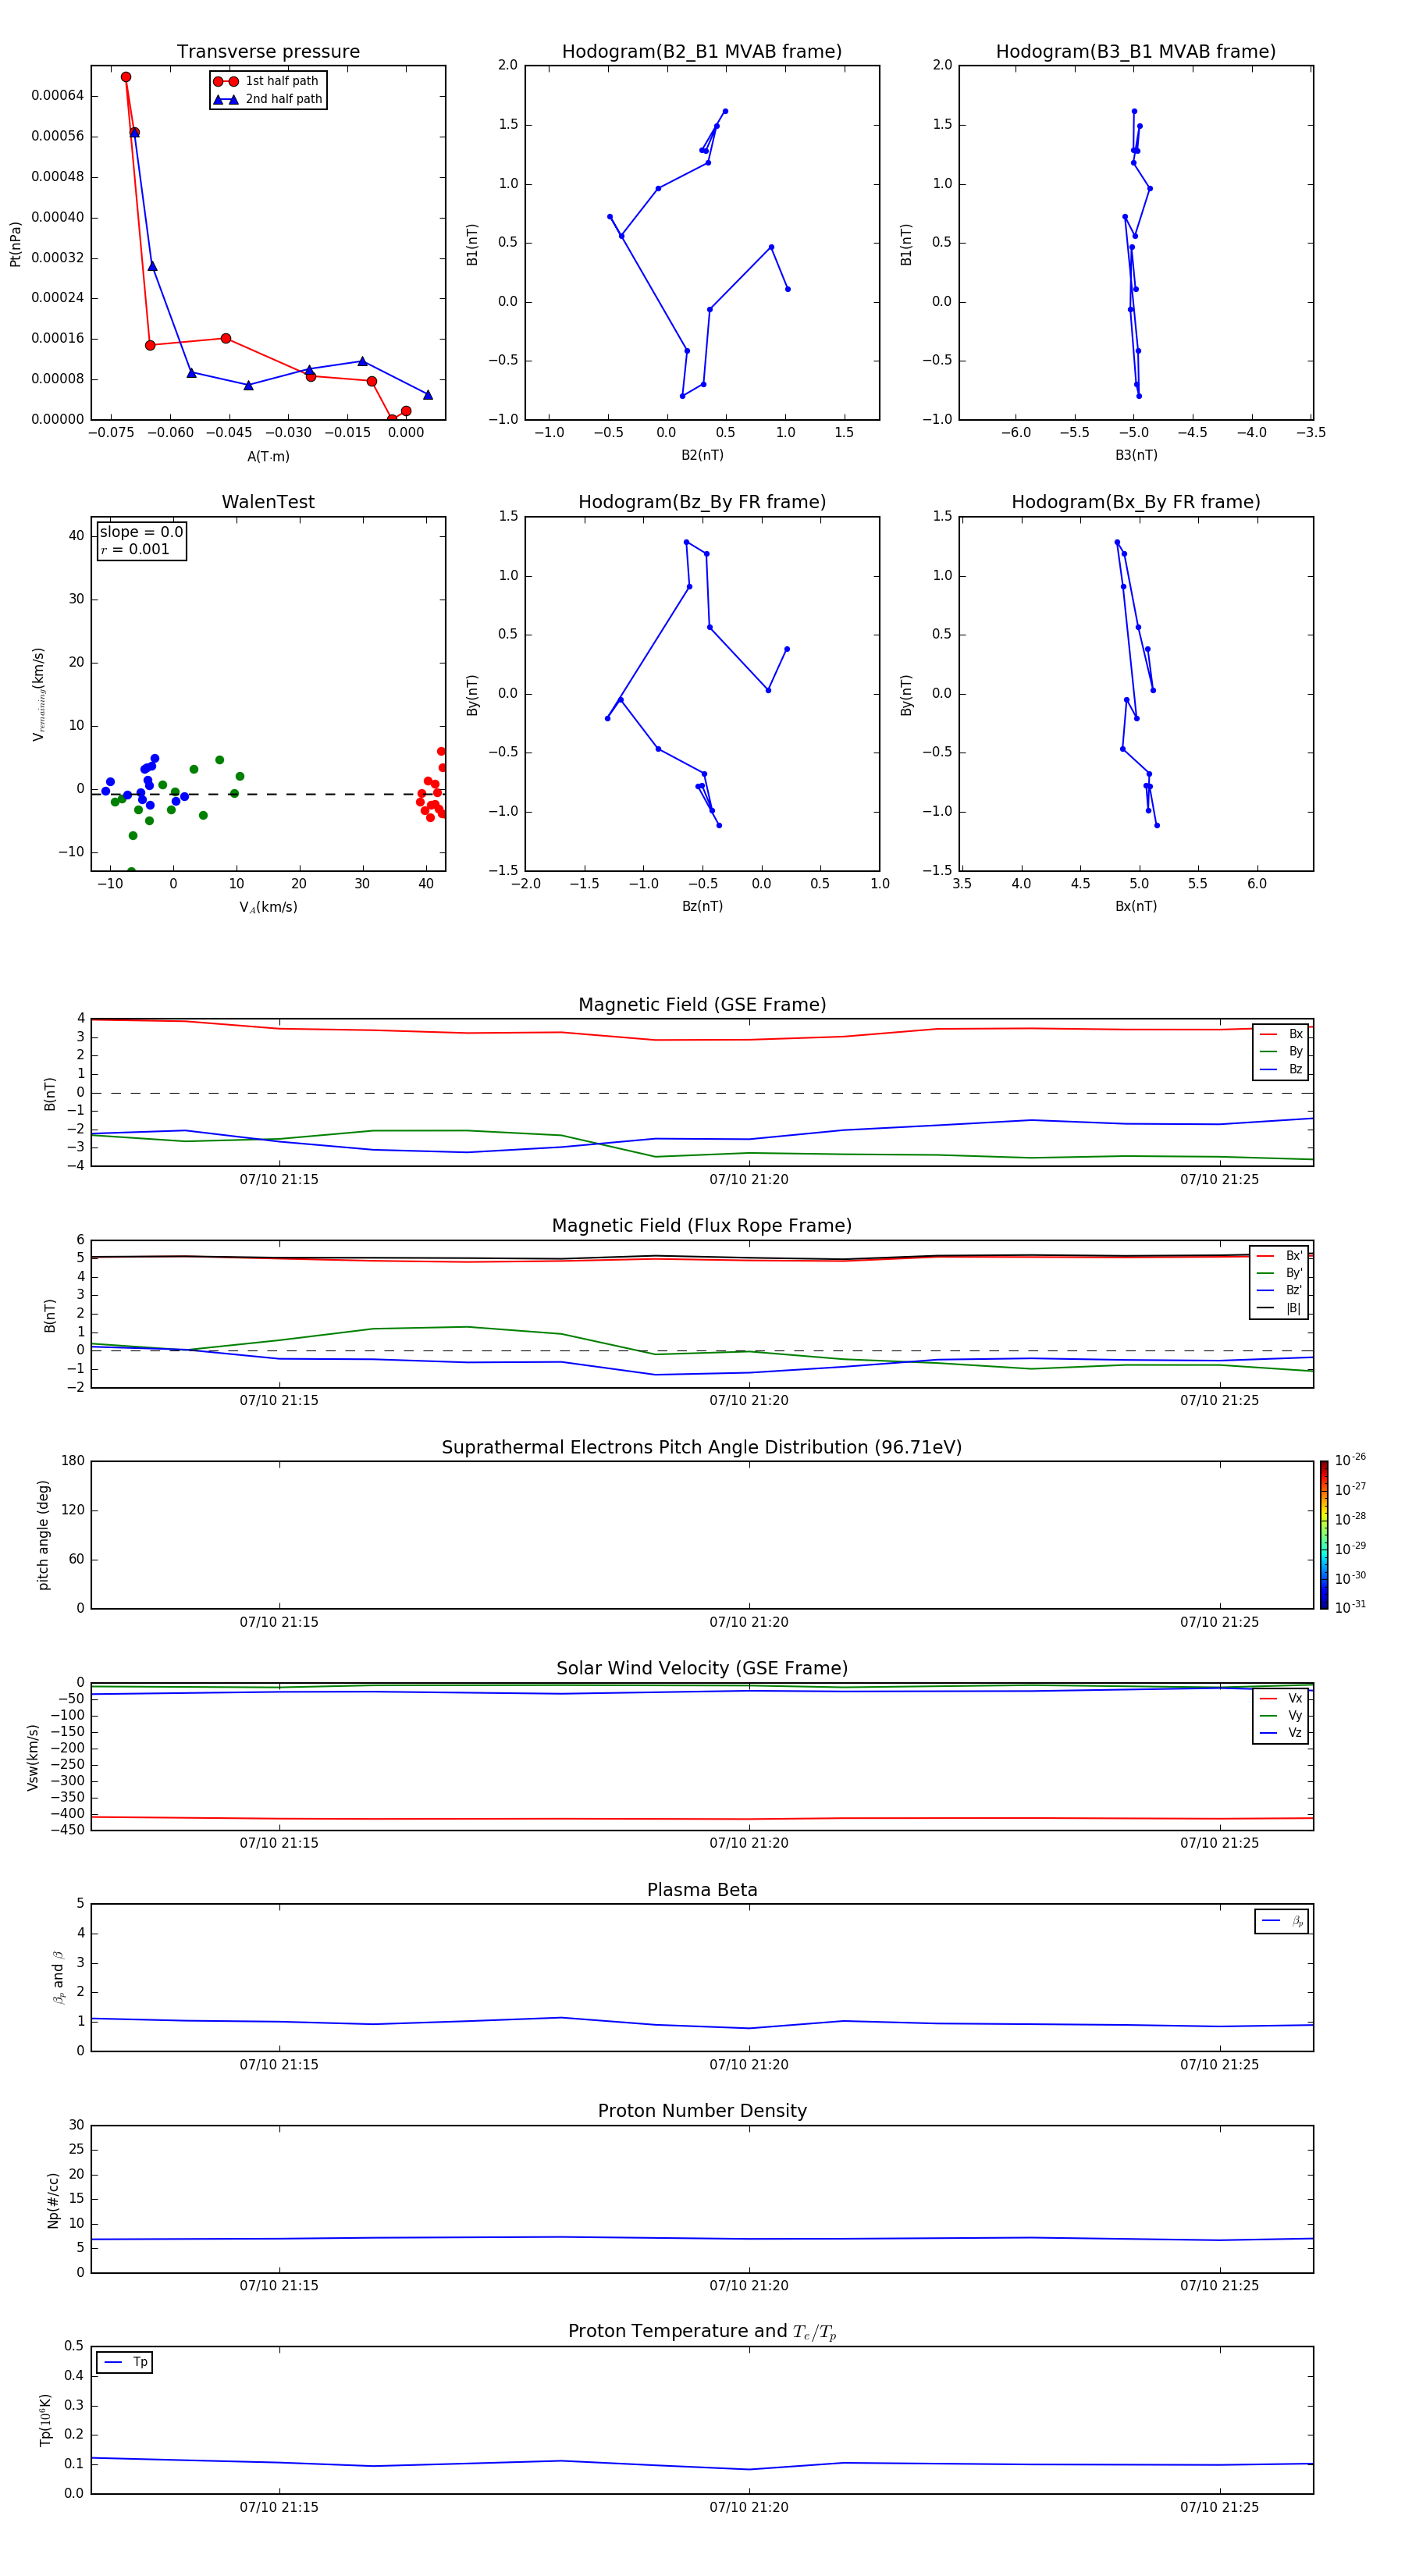Click the colorbar's top 10^-26 tick label
Screen dimensions: 1405x2576
pyautogui.click(x=1350, y=1460)
